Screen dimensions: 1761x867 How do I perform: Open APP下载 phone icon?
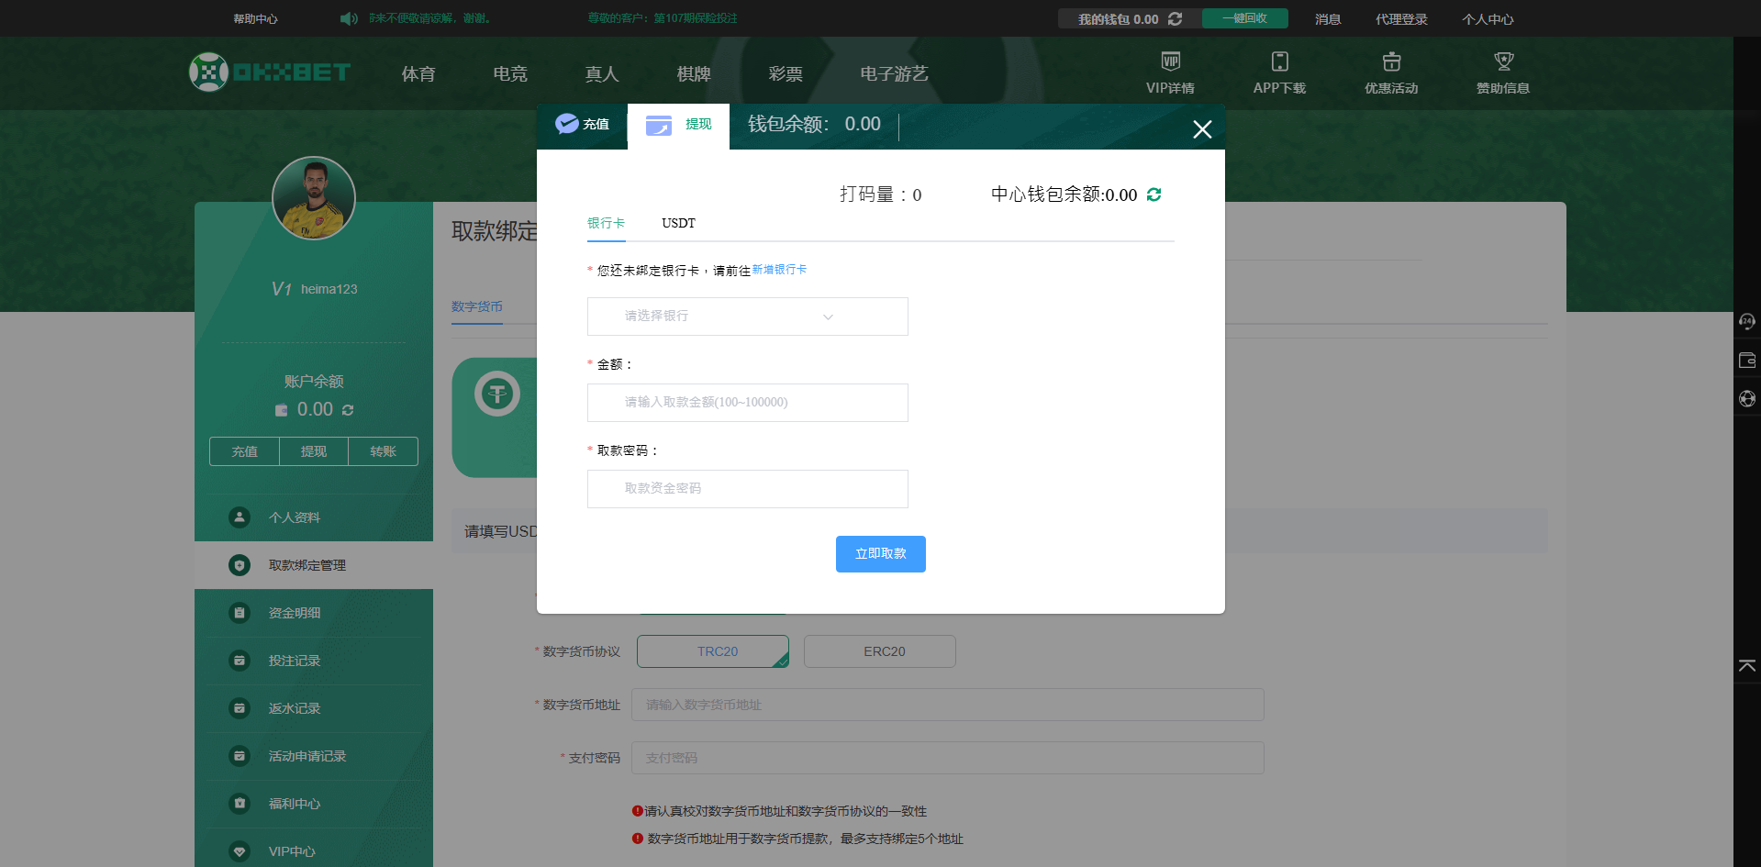1279,61
